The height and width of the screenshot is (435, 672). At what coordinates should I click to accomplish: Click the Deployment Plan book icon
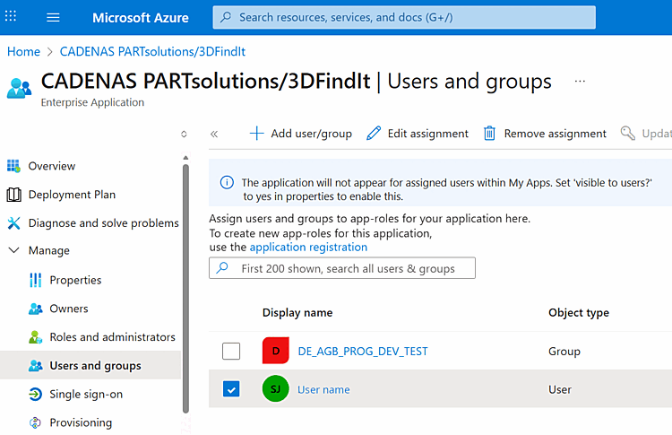pyautogui.click(x=13, y=195)
